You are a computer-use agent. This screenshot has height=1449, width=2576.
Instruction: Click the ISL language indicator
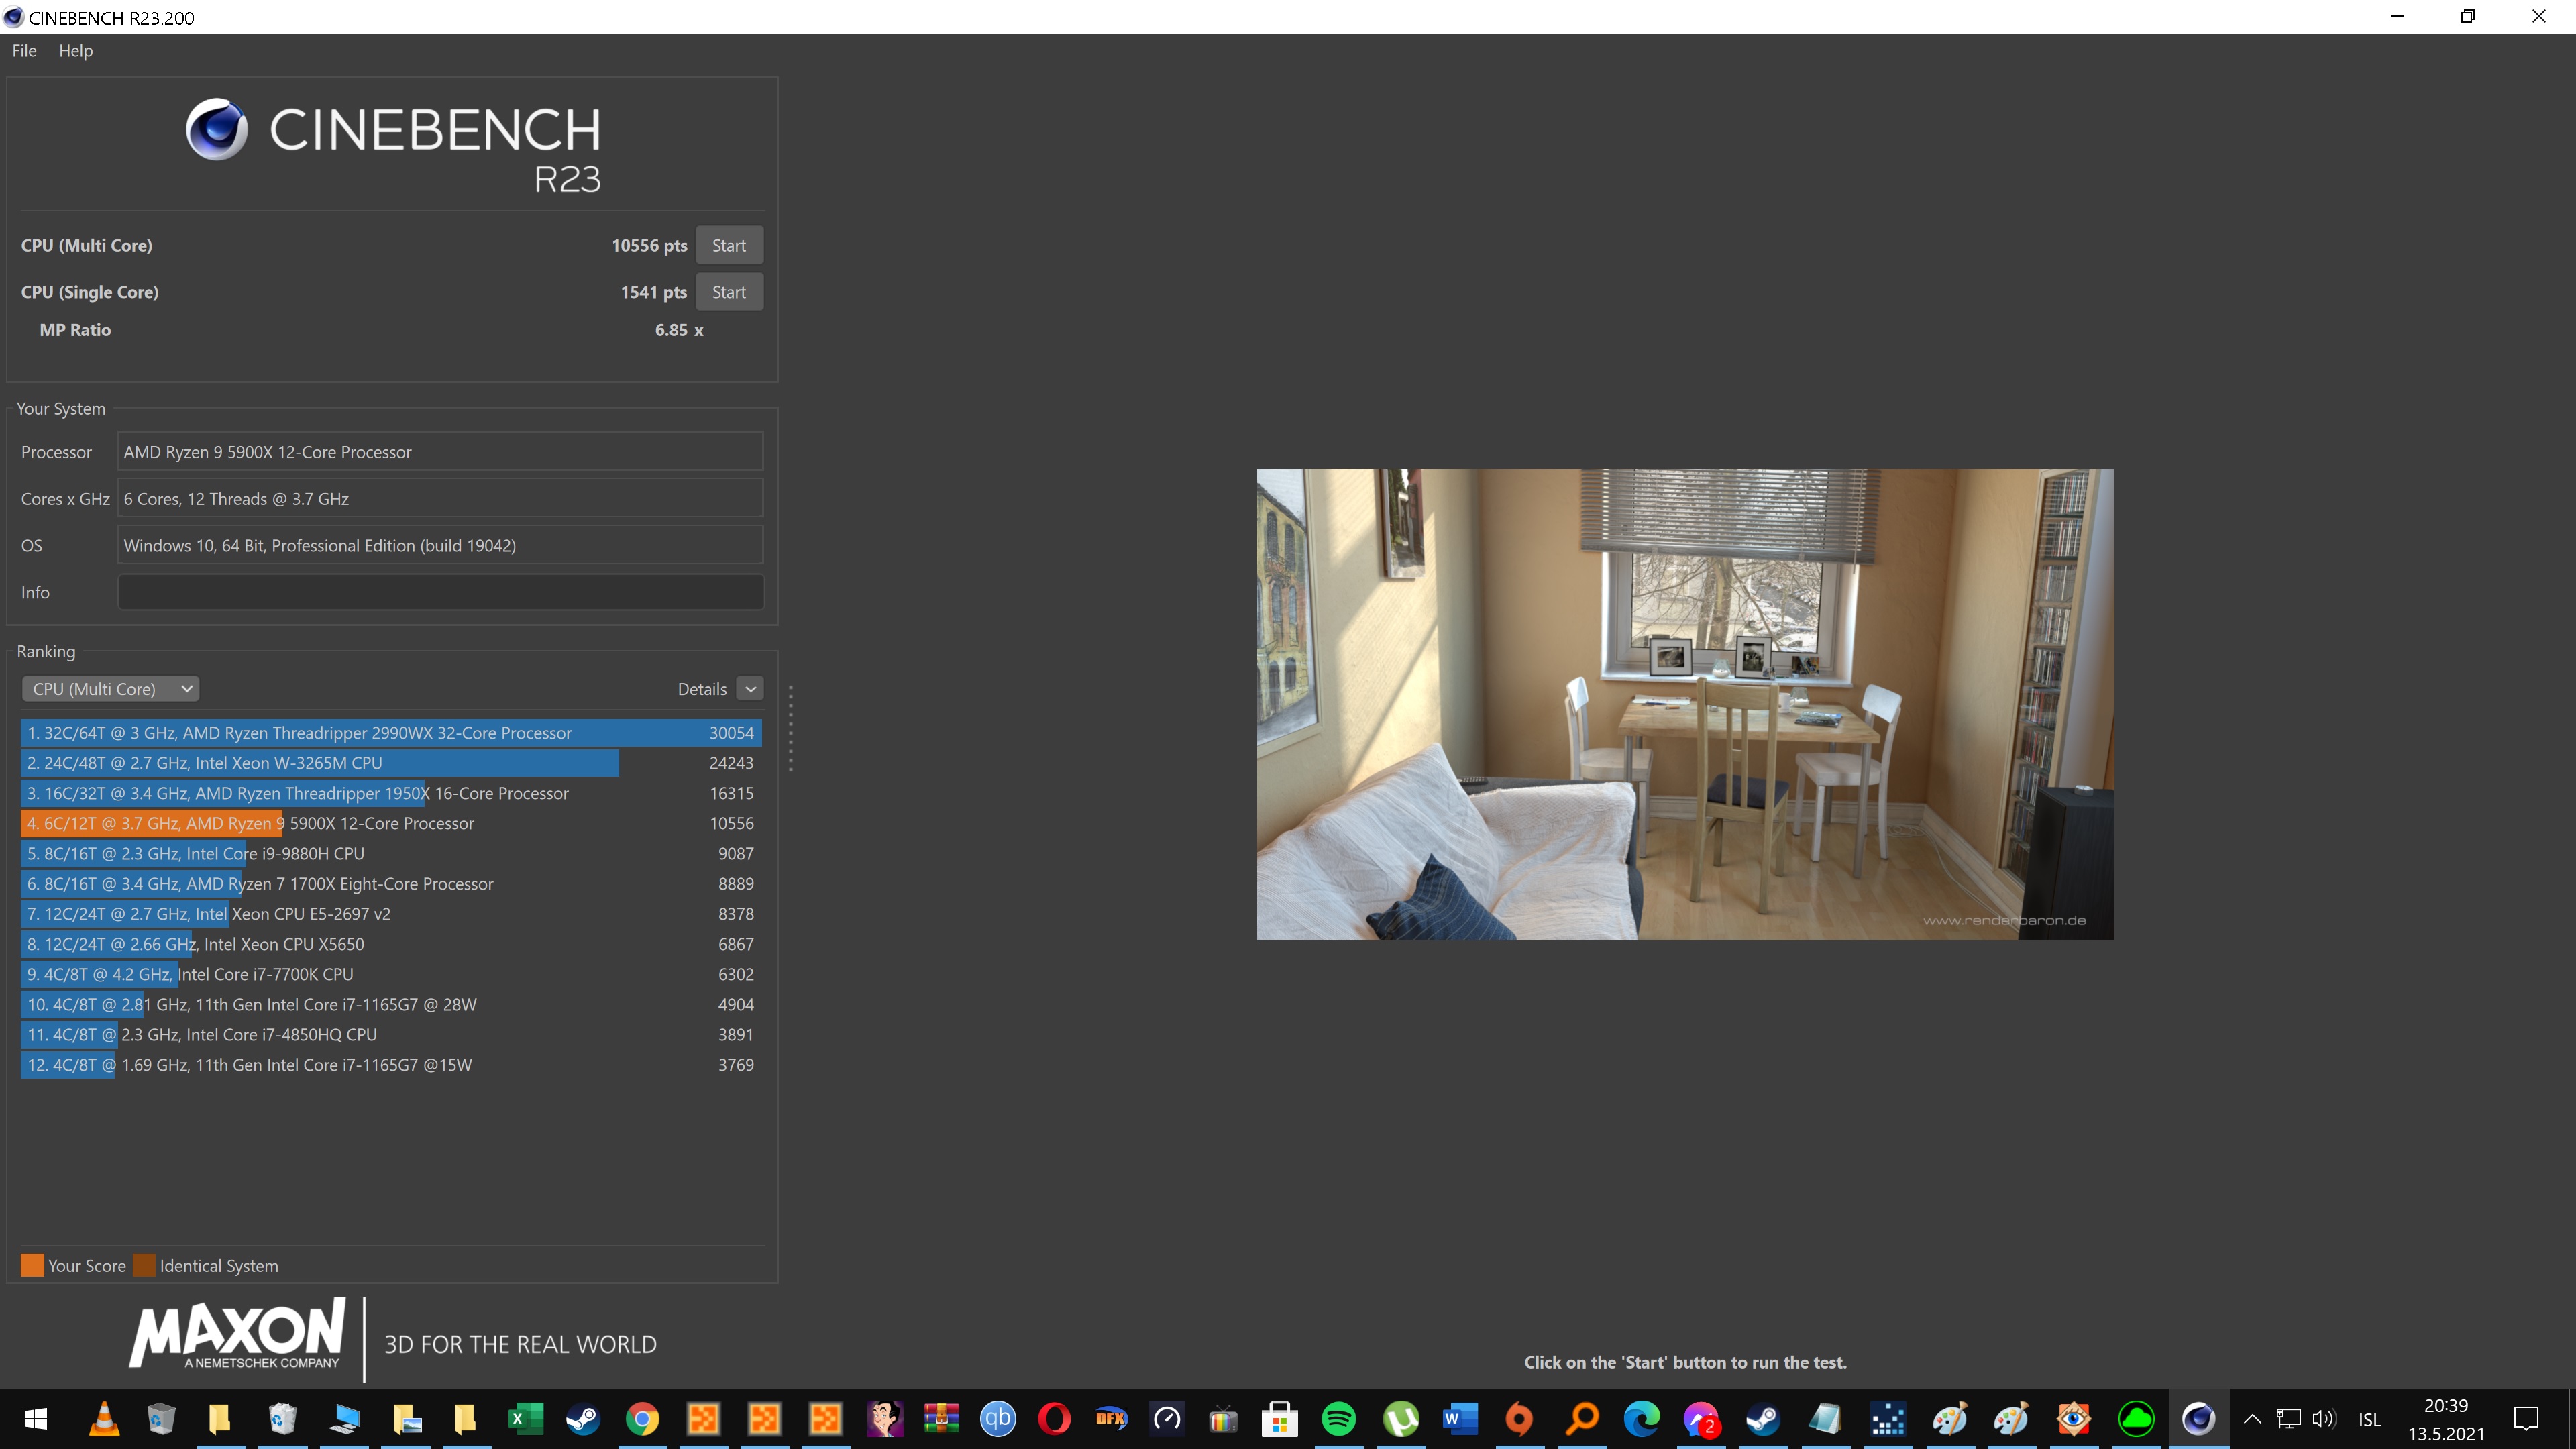[2372, 1419]
